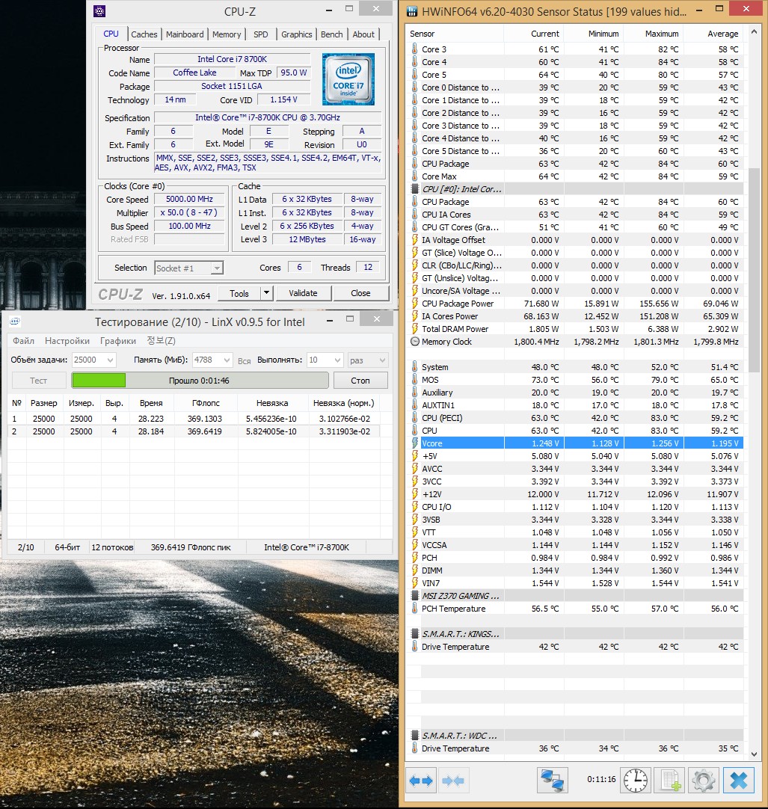
Task: Switch to the Caches tab in CPU-Z
Action: 144,34
